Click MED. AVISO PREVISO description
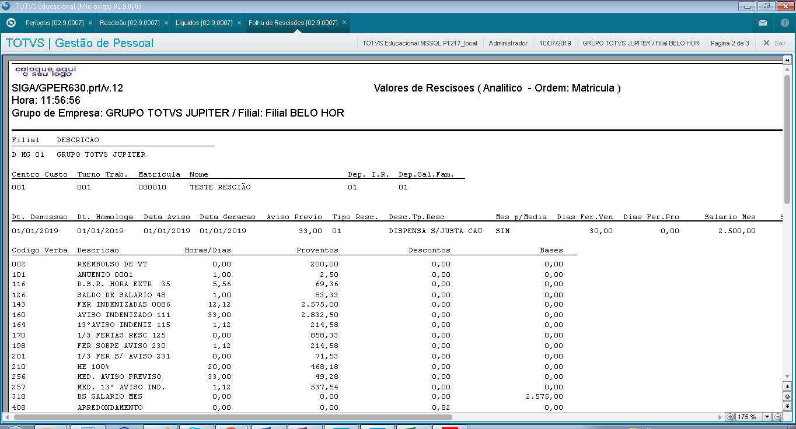This screenshot has height=429, width=796. point(119,377)
